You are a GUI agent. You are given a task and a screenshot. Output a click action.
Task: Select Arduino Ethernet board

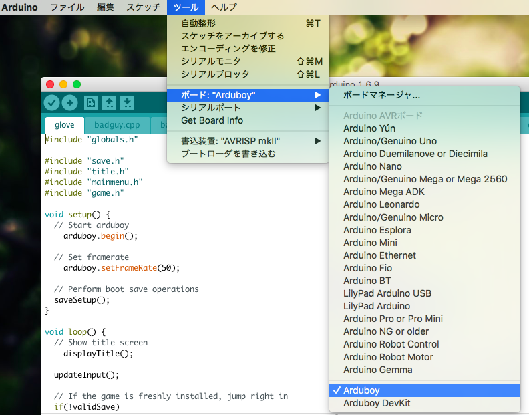(425, 255)
